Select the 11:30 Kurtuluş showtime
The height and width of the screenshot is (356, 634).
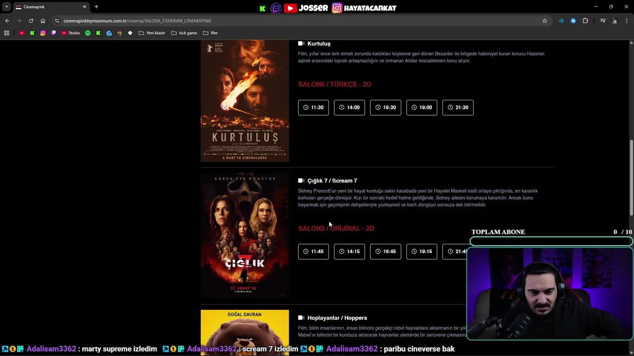coord(314,107)
